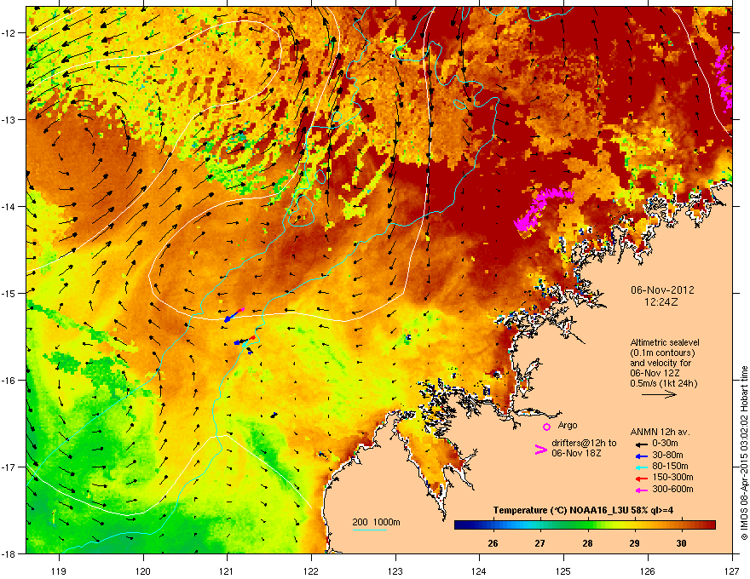
Task: Click the longitude axis label 120
Action: pyautogui.click(x=143, y=570)
